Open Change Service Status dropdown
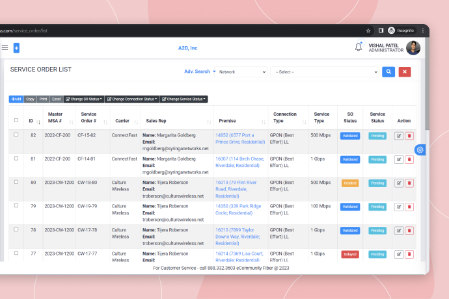Viewport: 449px width, 299px height. (184, 99)
